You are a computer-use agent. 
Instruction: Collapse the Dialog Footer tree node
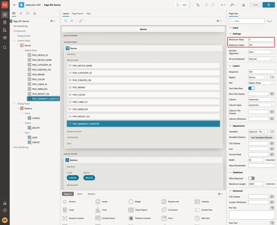[x=14, y=104]
